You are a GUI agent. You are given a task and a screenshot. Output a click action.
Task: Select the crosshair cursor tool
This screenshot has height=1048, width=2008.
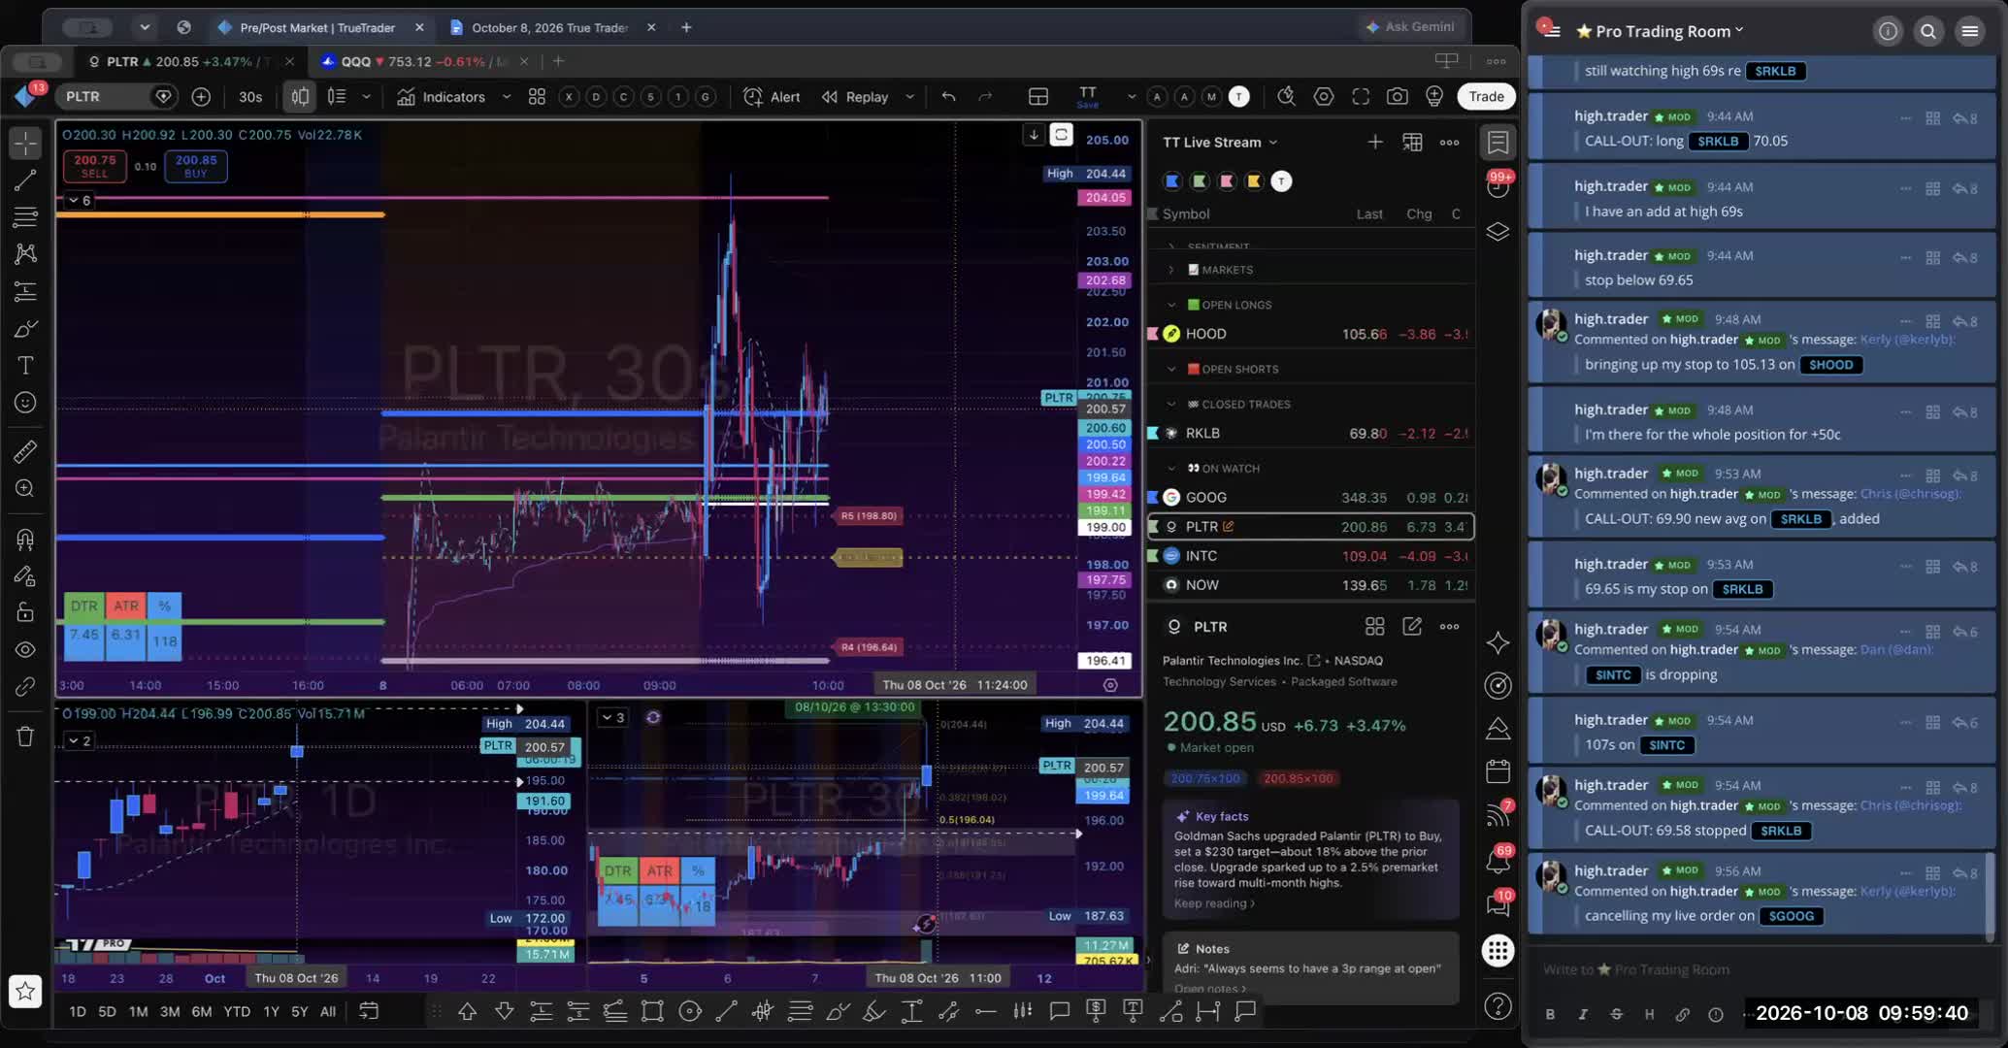point(25,143)
